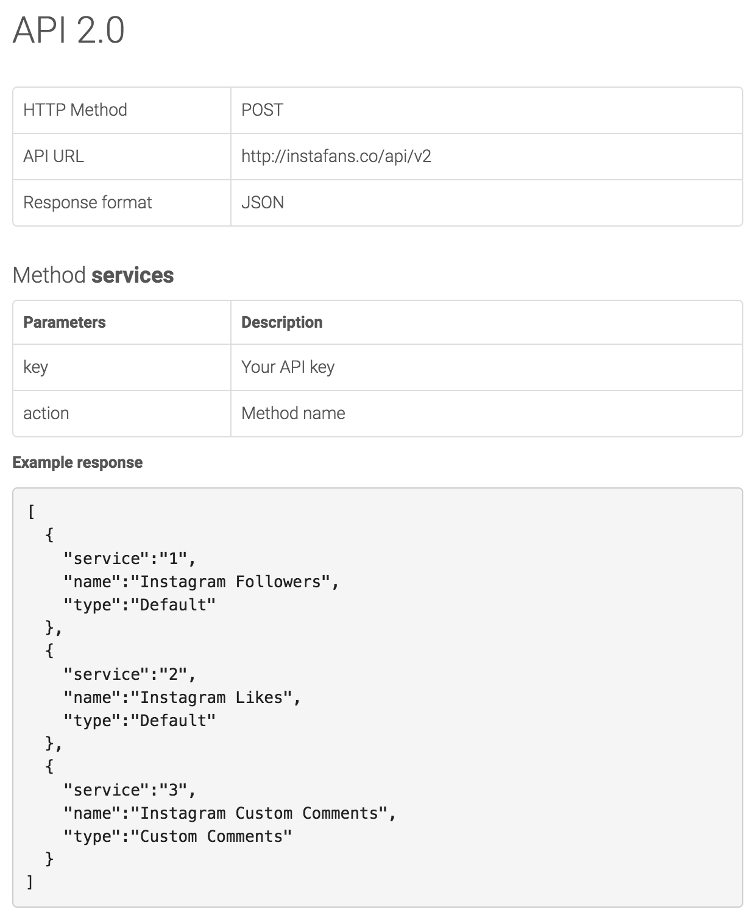Click the Your API key description
Image resolution: width=747 pixels, height=915 pixels.
(x=288, y=367)
